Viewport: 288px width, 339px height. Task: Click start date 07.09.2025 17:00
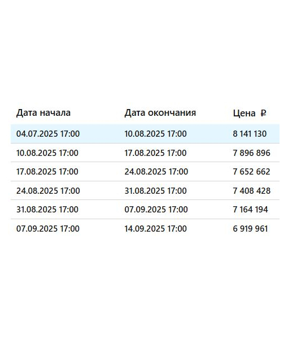tap(48, 228)
